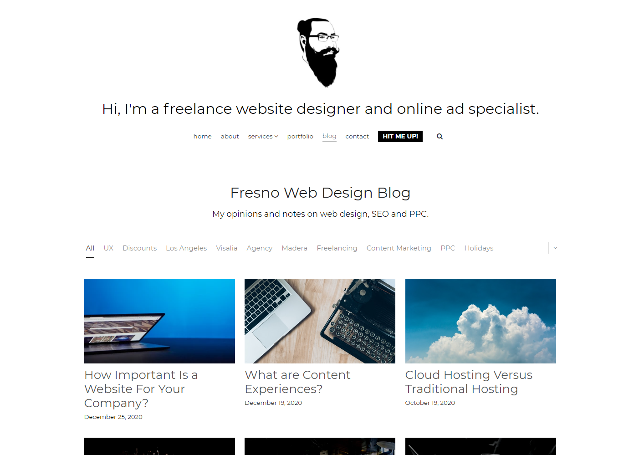Filter posts by Discounts category

pos(139,248)
